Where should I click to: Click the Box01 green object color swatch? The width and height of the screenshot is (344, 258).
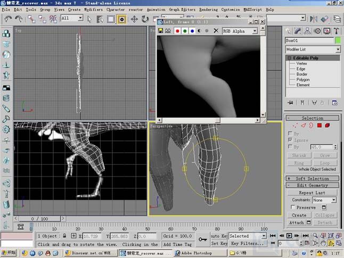[x=338, y=40]
